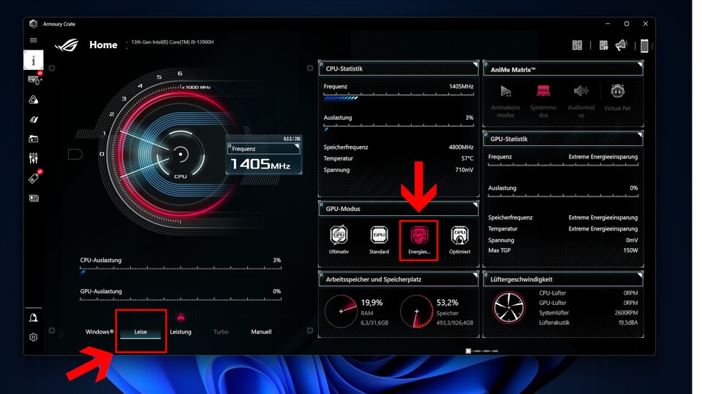Expand the AniMe Matrix panel corner arrow
This screenshot has width=702, height=394.
click(640, 65)
